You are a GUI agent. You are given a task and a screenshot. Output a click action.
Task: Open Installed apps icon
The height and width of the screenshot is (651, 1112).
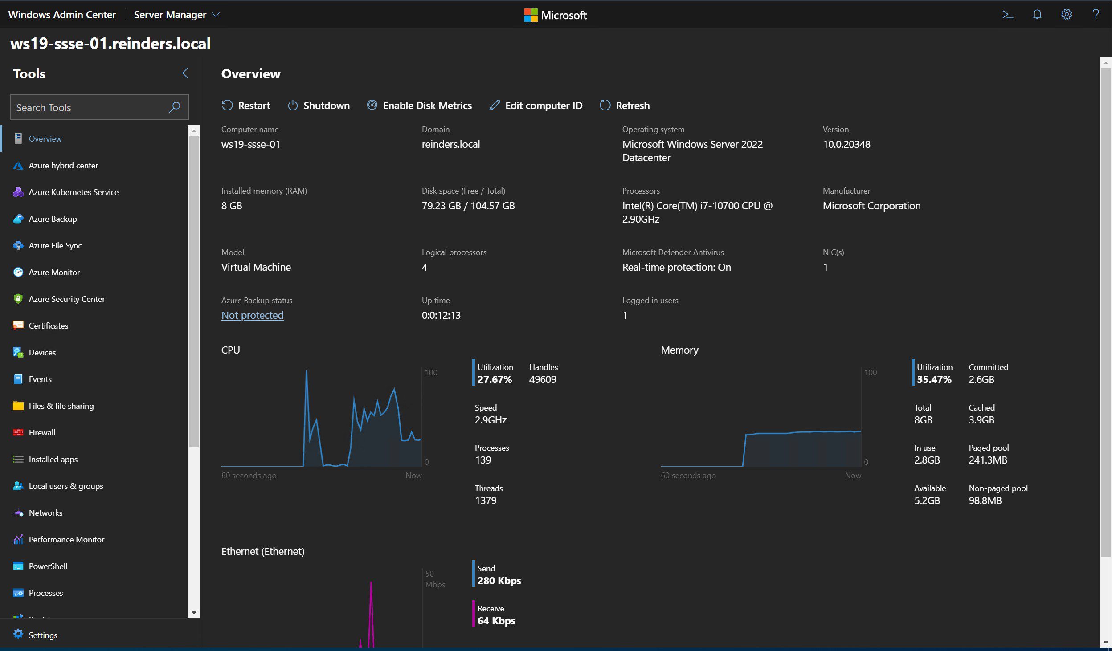[18, 459]
